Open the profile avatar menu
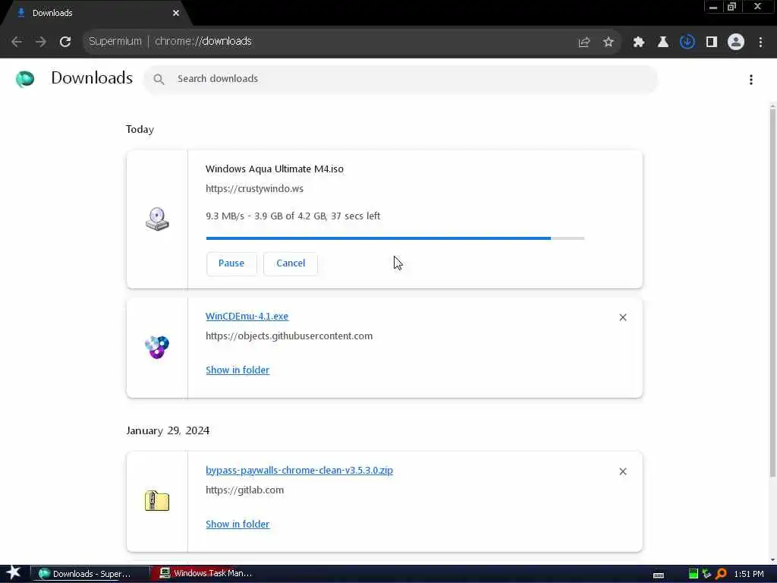 736,43
